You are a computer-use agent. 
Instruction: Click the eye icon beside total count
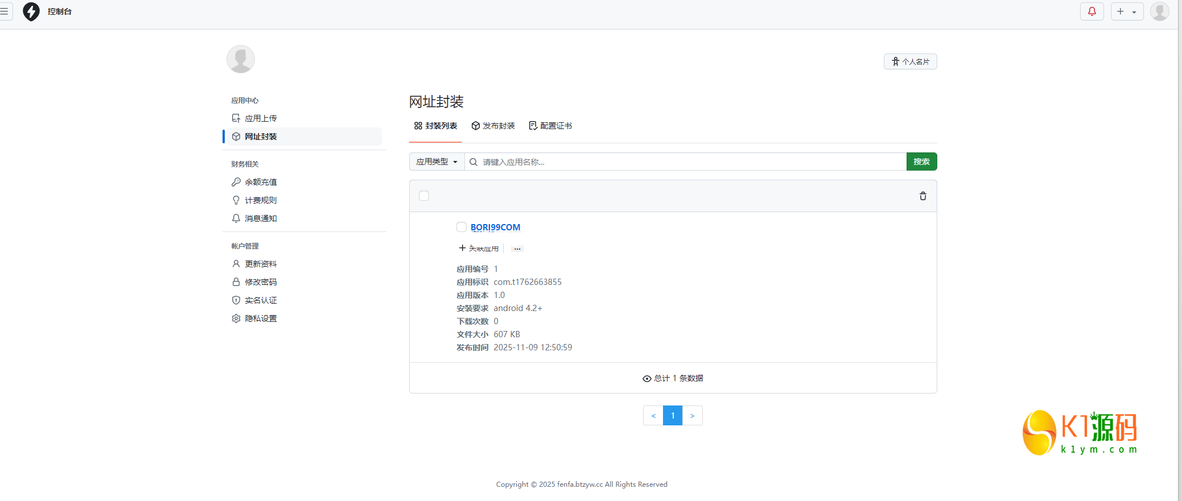point(646,379)
